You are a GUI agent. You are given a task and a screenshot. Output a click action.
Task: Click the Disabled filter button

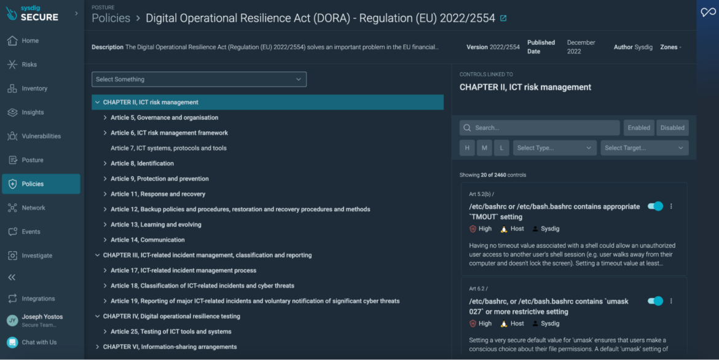672,127
